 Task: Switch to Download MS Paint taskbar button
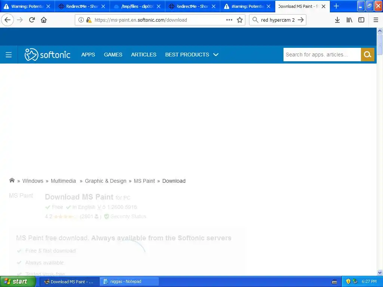[69, 281]
